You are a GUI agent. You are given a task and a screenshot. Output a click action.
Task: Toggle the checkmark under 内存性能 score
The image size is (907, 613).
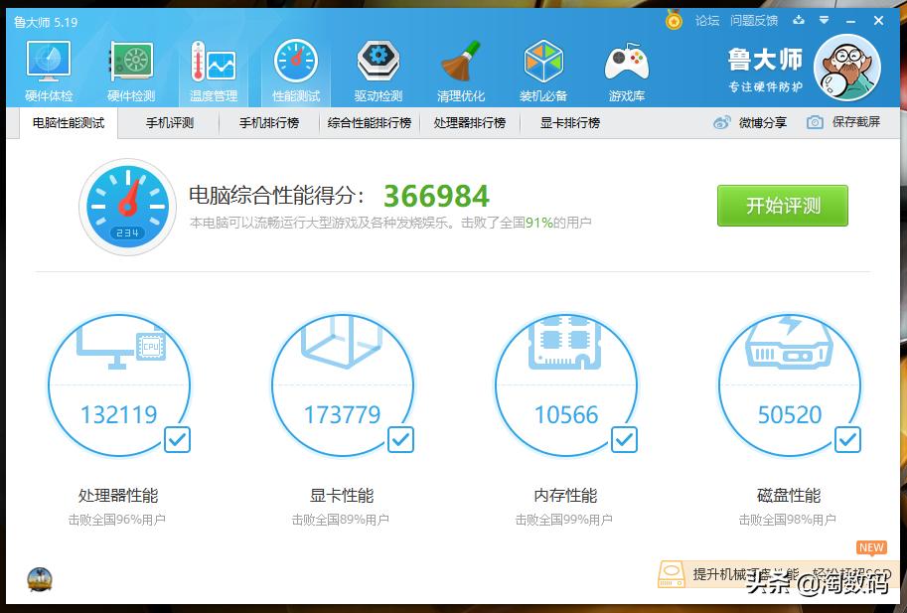(624, 438)
